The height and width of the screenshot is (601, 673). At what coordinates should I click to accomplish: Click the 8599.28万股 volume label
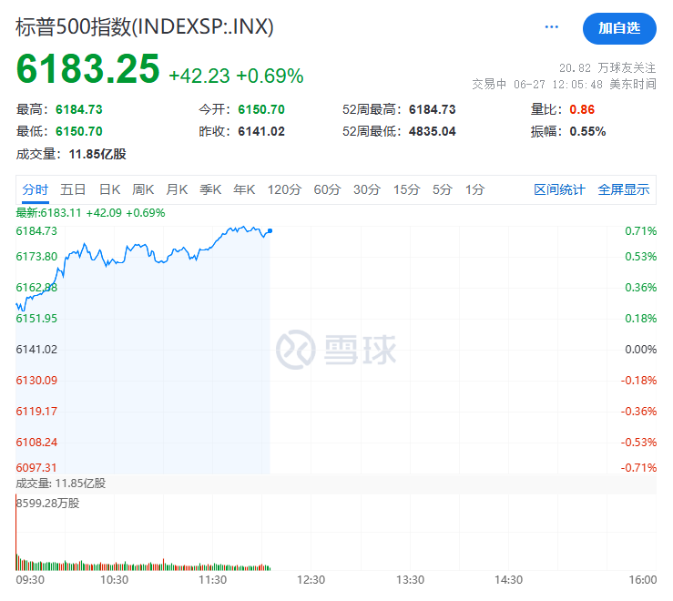click(47, 504)
